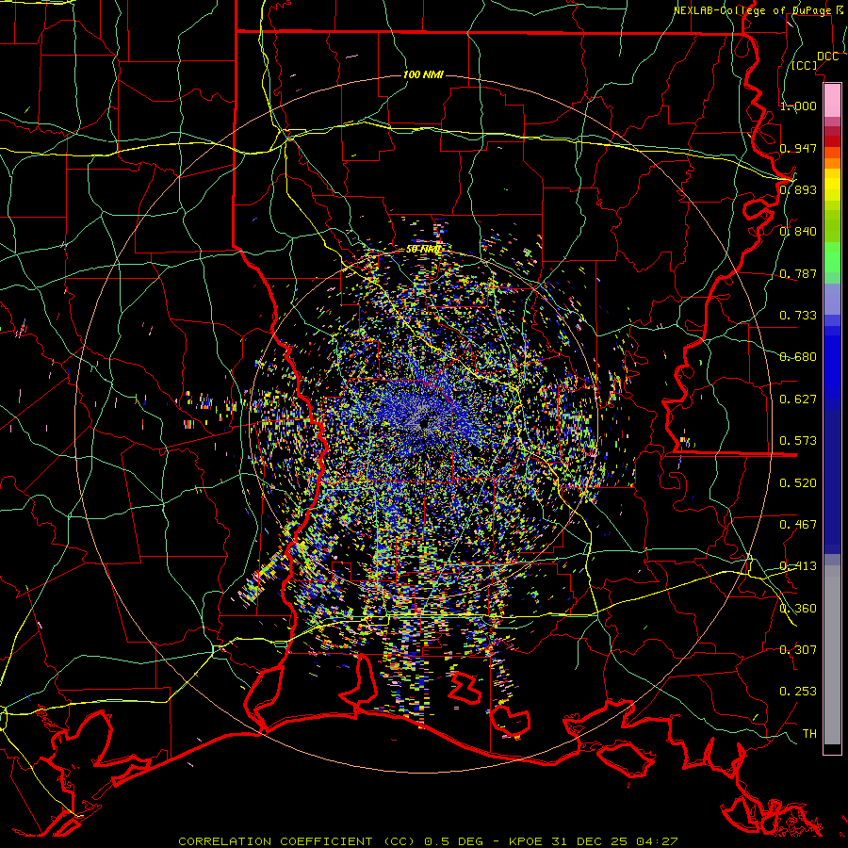
Task: Select the 0.947 scale value
Action: tap(798, 148)
